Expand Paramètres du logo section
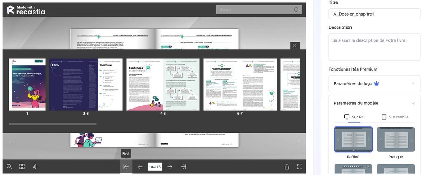 click(374, 84)
